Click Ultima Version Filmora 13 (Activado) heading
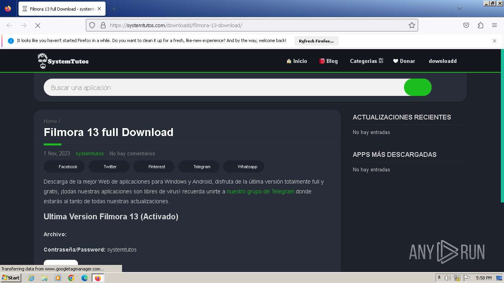Viewport: 504px width, 283px height. pyautogui.click(x=111, y=217)
